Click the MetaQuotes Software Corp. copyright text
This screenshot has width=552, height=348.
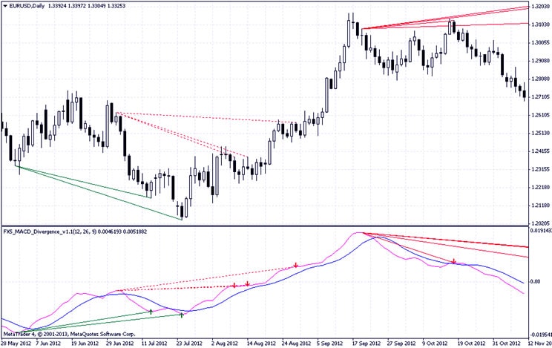pos(89,335)
